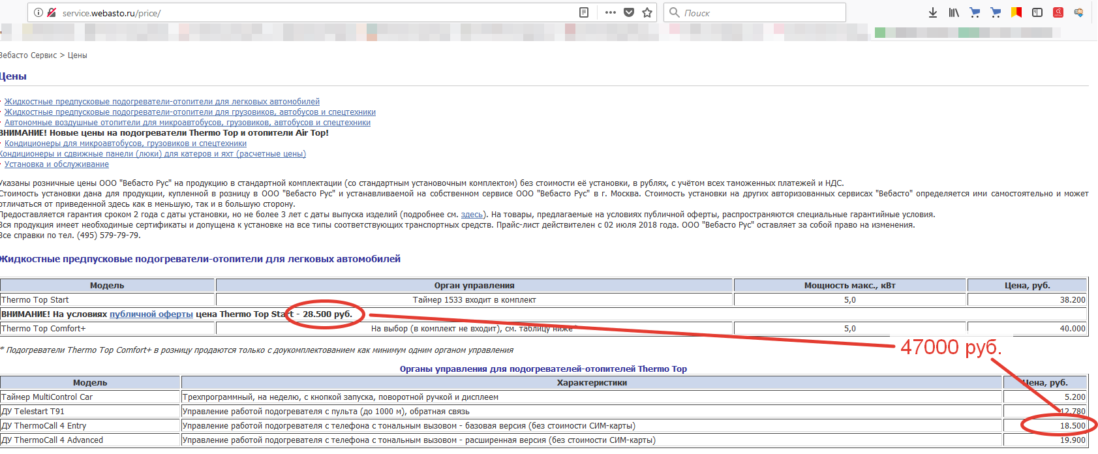
Task: Open link about heaters для грузовиков, автобусов
Action: point(190,112)
